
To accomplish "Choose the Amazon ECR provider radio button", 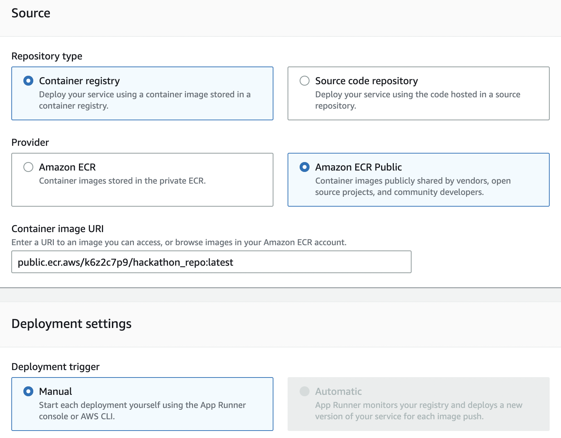I will click(x=28, y=167).
